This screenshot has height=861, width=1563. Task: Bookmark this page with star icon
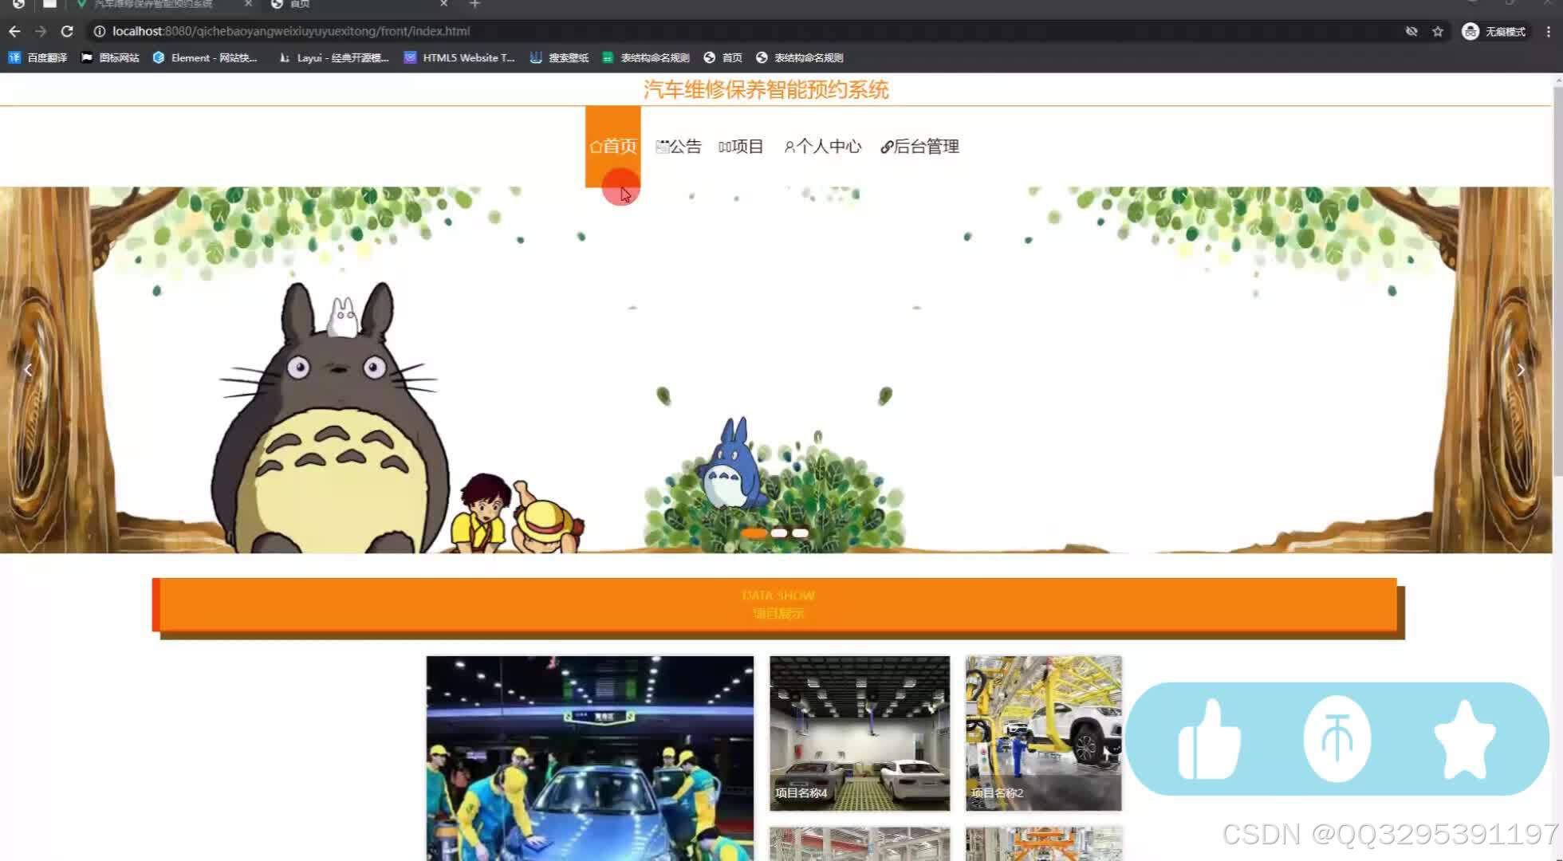[x=1438, y=31]
